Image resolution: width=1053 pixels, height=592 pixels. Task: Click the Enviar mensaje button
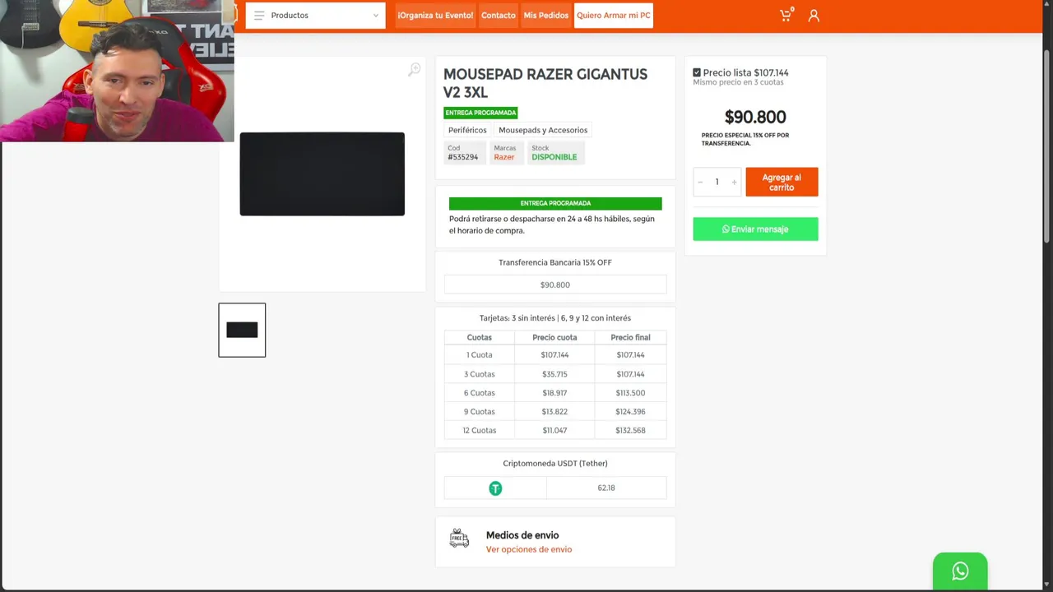tap(755, 229)
